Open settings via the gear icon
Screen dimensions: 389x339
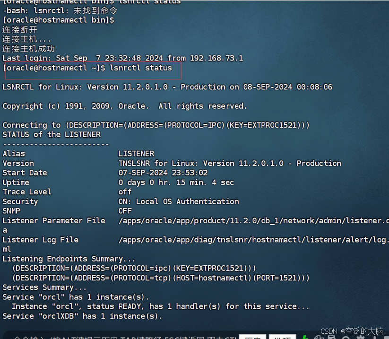[360, 337]
